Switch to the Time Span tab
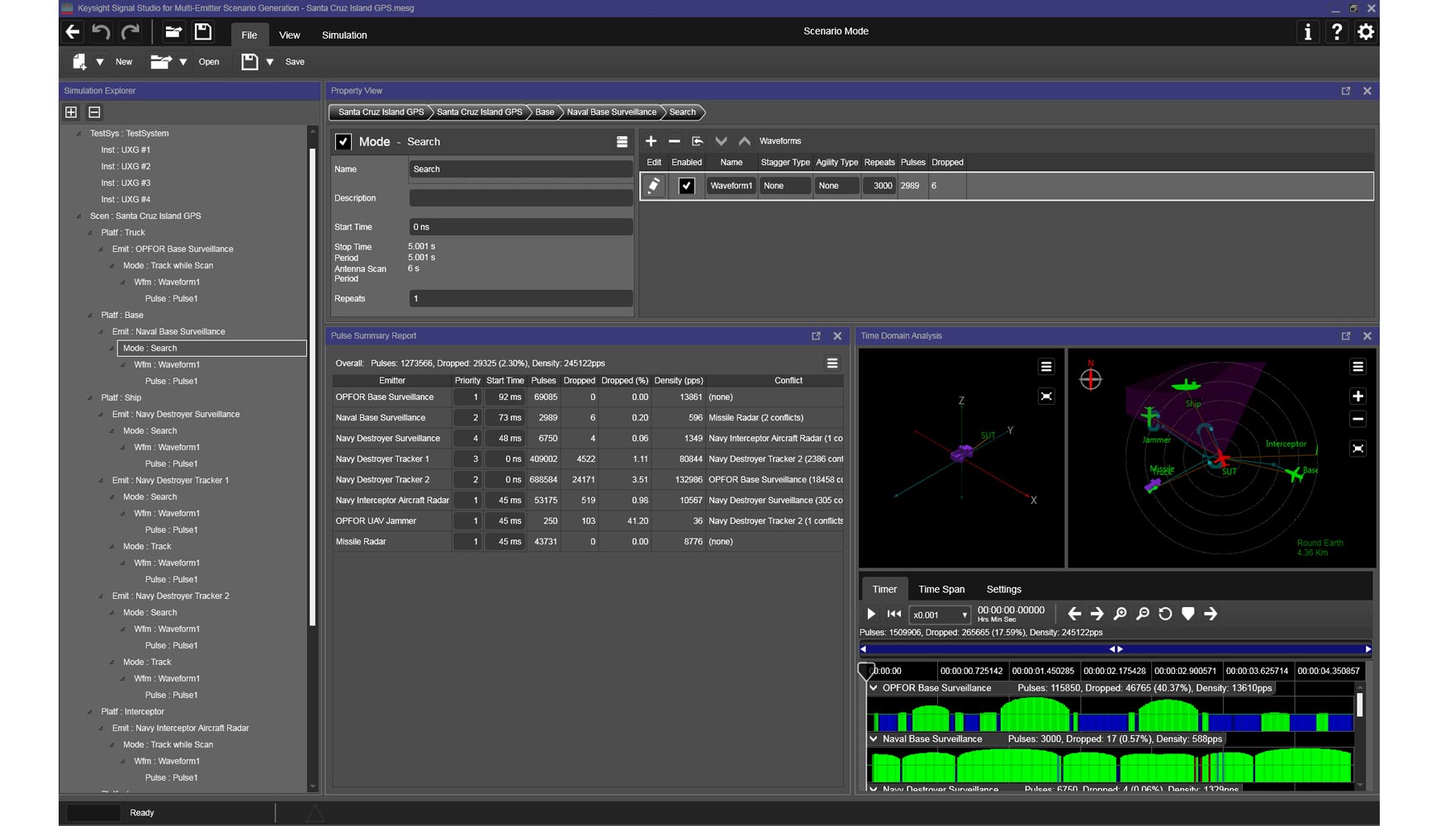Viewport: 1445px width, 826px height. [x=941, y=590]
